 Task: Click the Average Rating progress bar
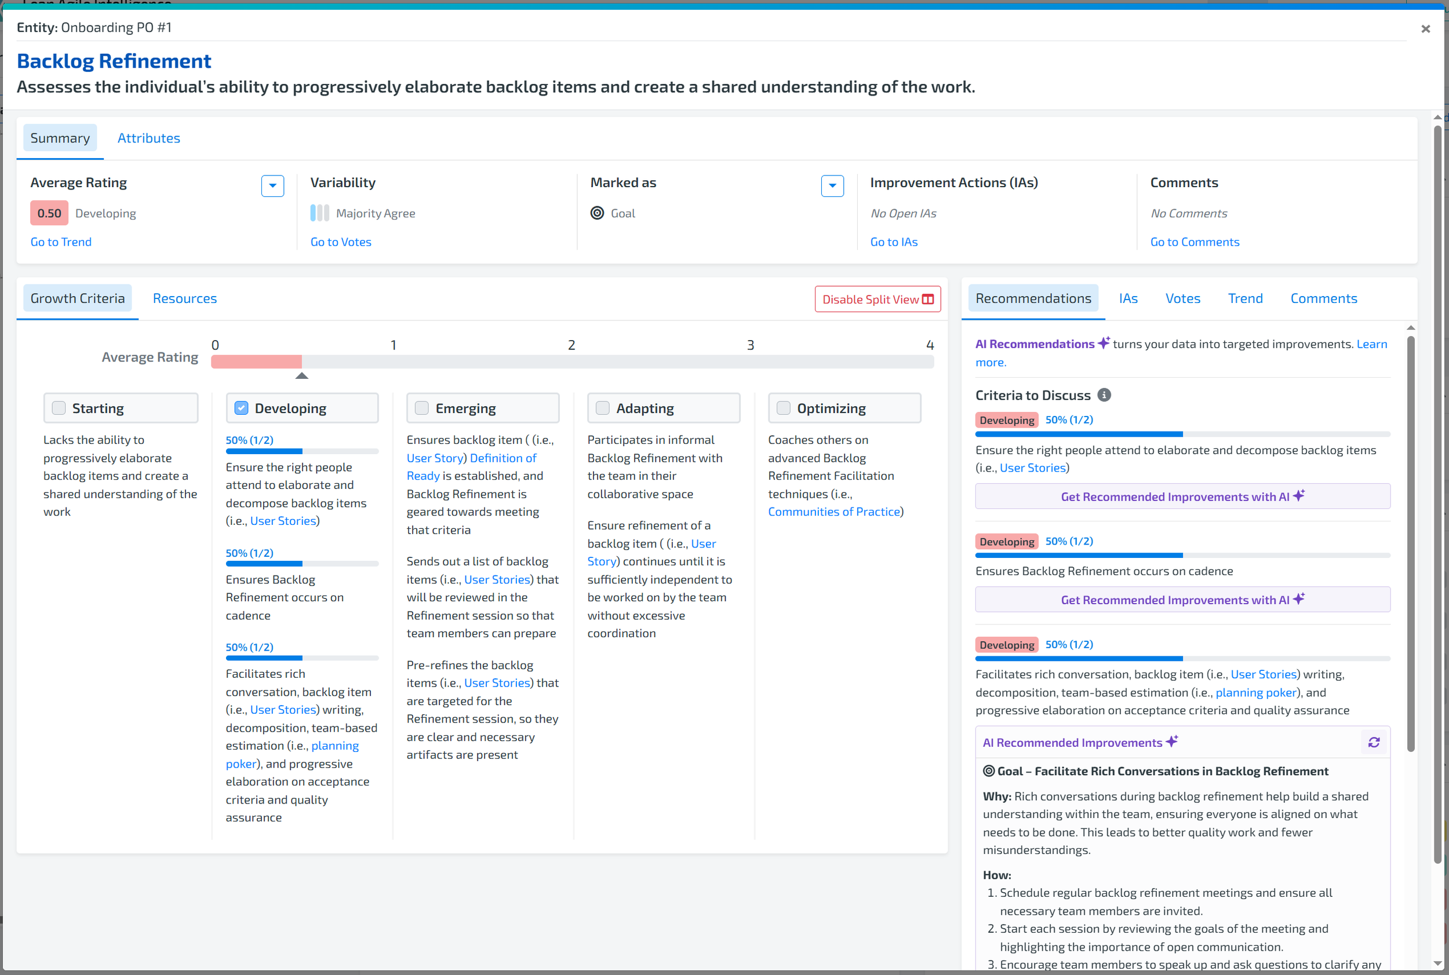571,361
